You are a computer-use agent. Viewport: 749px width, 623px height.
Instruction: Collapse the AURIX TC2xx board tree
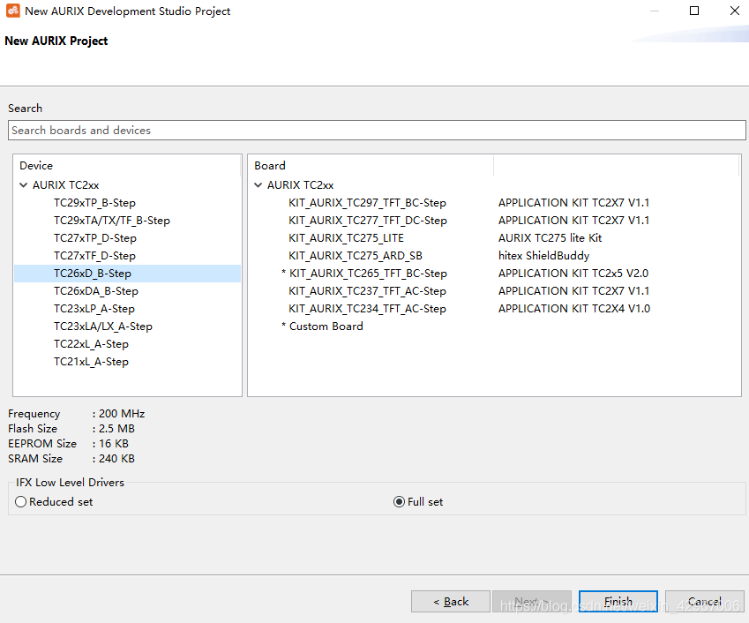[x=258, y=185]
